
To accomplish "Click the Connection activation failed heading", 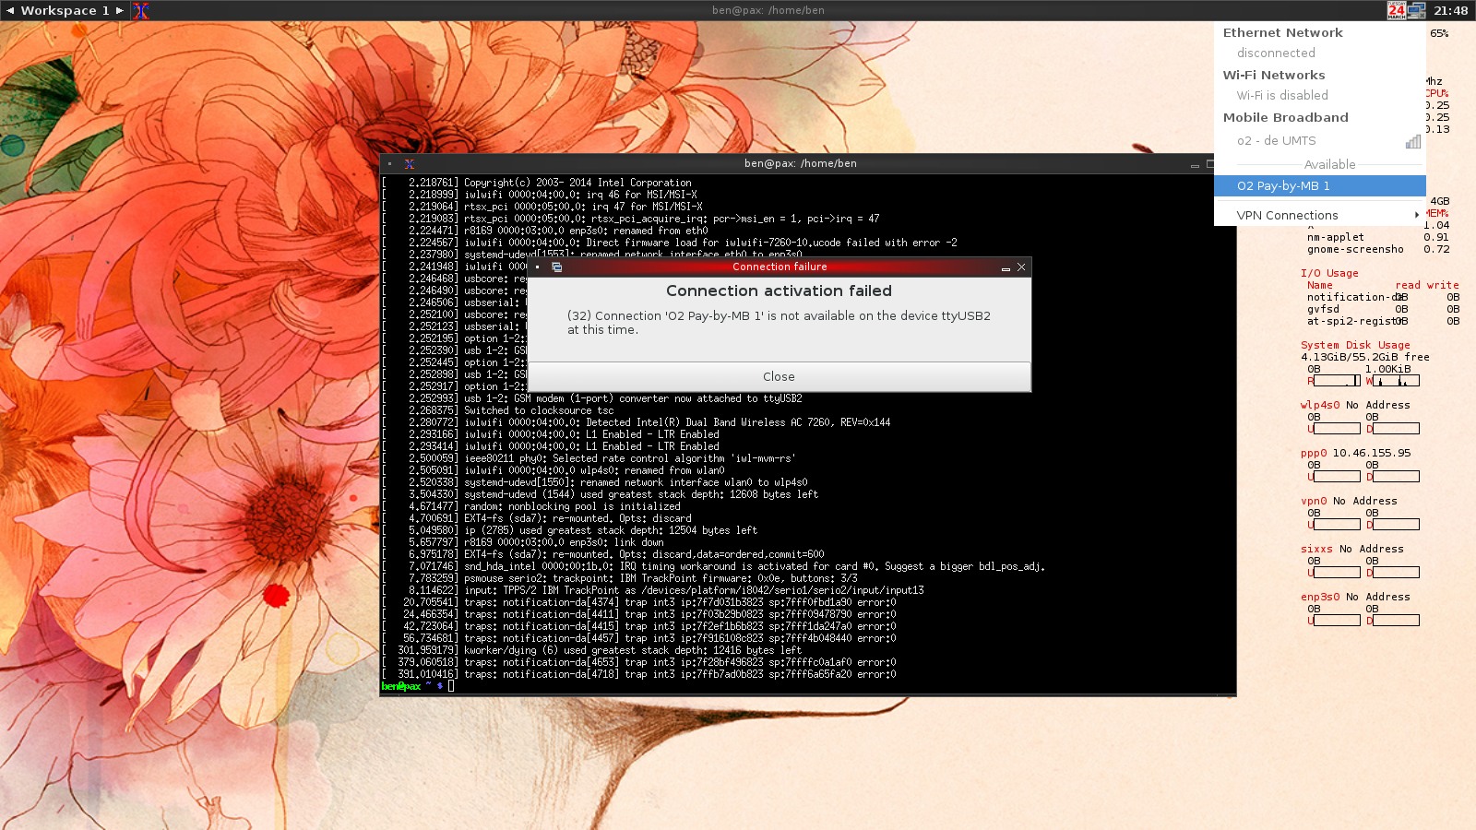I will click(x=779, y=290).
